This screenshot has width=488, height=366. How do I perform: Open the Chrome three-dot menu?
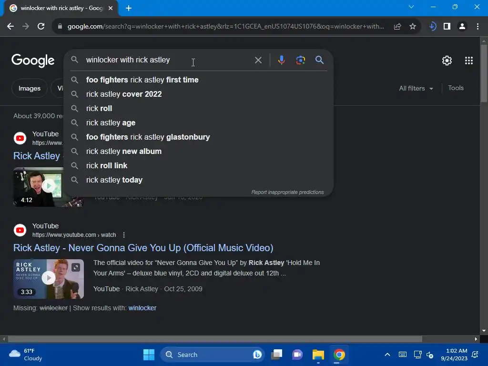478,27
